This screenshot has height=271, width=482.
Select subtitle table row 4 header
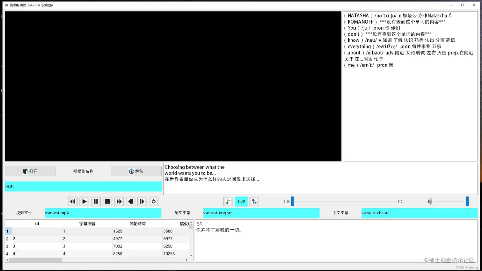[8, 254]
